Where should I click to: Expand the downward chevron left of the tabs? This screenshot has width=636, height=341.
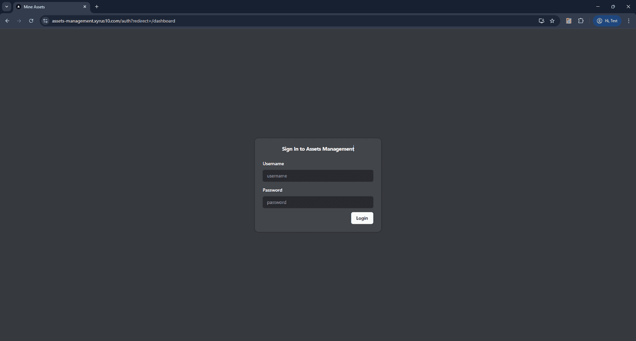7,6
